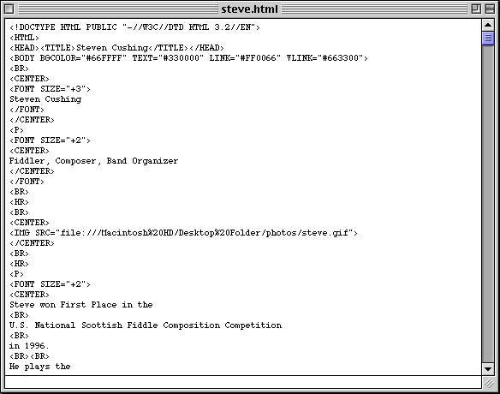Click the scroll up arrow
Viewport: 500px width, 394px height.
pyautogui.click(x=488, y=25)
